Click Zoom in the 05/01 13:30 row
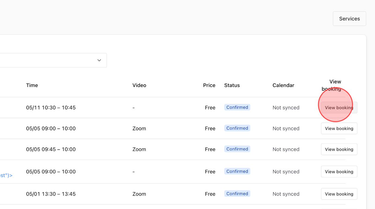The width and height of the screenshot is (375, 209). [x=139, y=194]
